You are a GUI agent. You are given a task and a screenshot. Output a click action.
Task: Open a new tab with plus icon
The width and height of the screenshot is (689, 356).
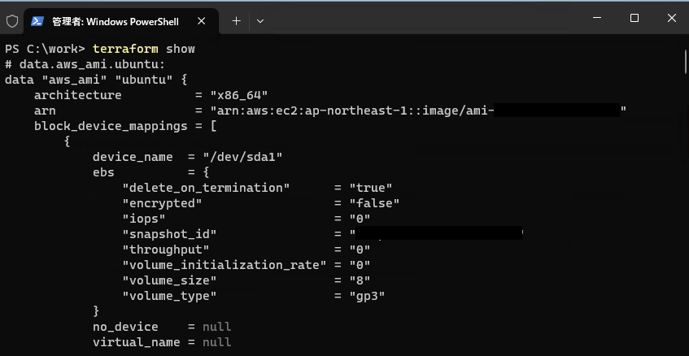pos(236,21)
